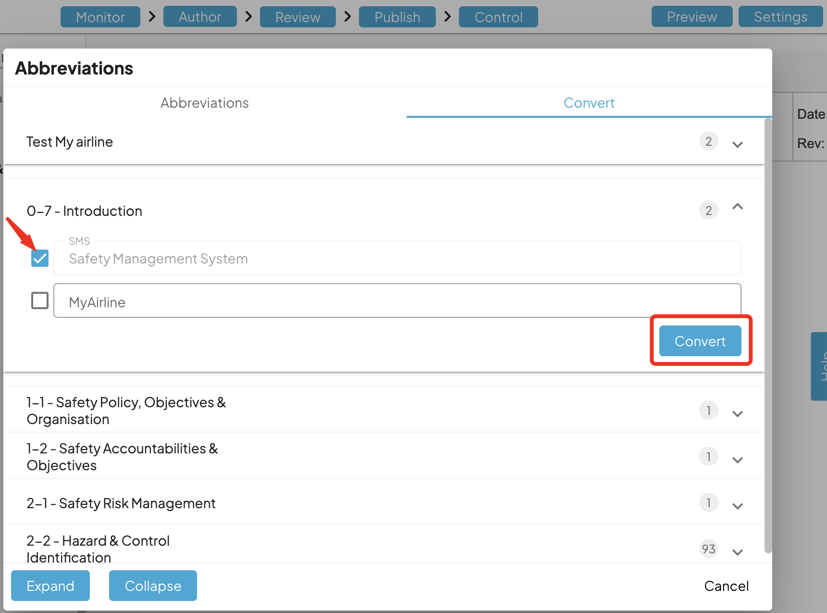Click the blue Convert button
Viewport: 827px width, 613px height.
pos(700,341)
